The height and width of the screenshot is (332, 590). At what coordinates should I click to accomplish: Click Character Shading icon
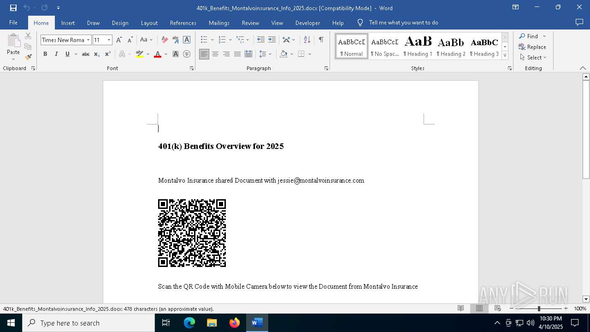point(176,54)
